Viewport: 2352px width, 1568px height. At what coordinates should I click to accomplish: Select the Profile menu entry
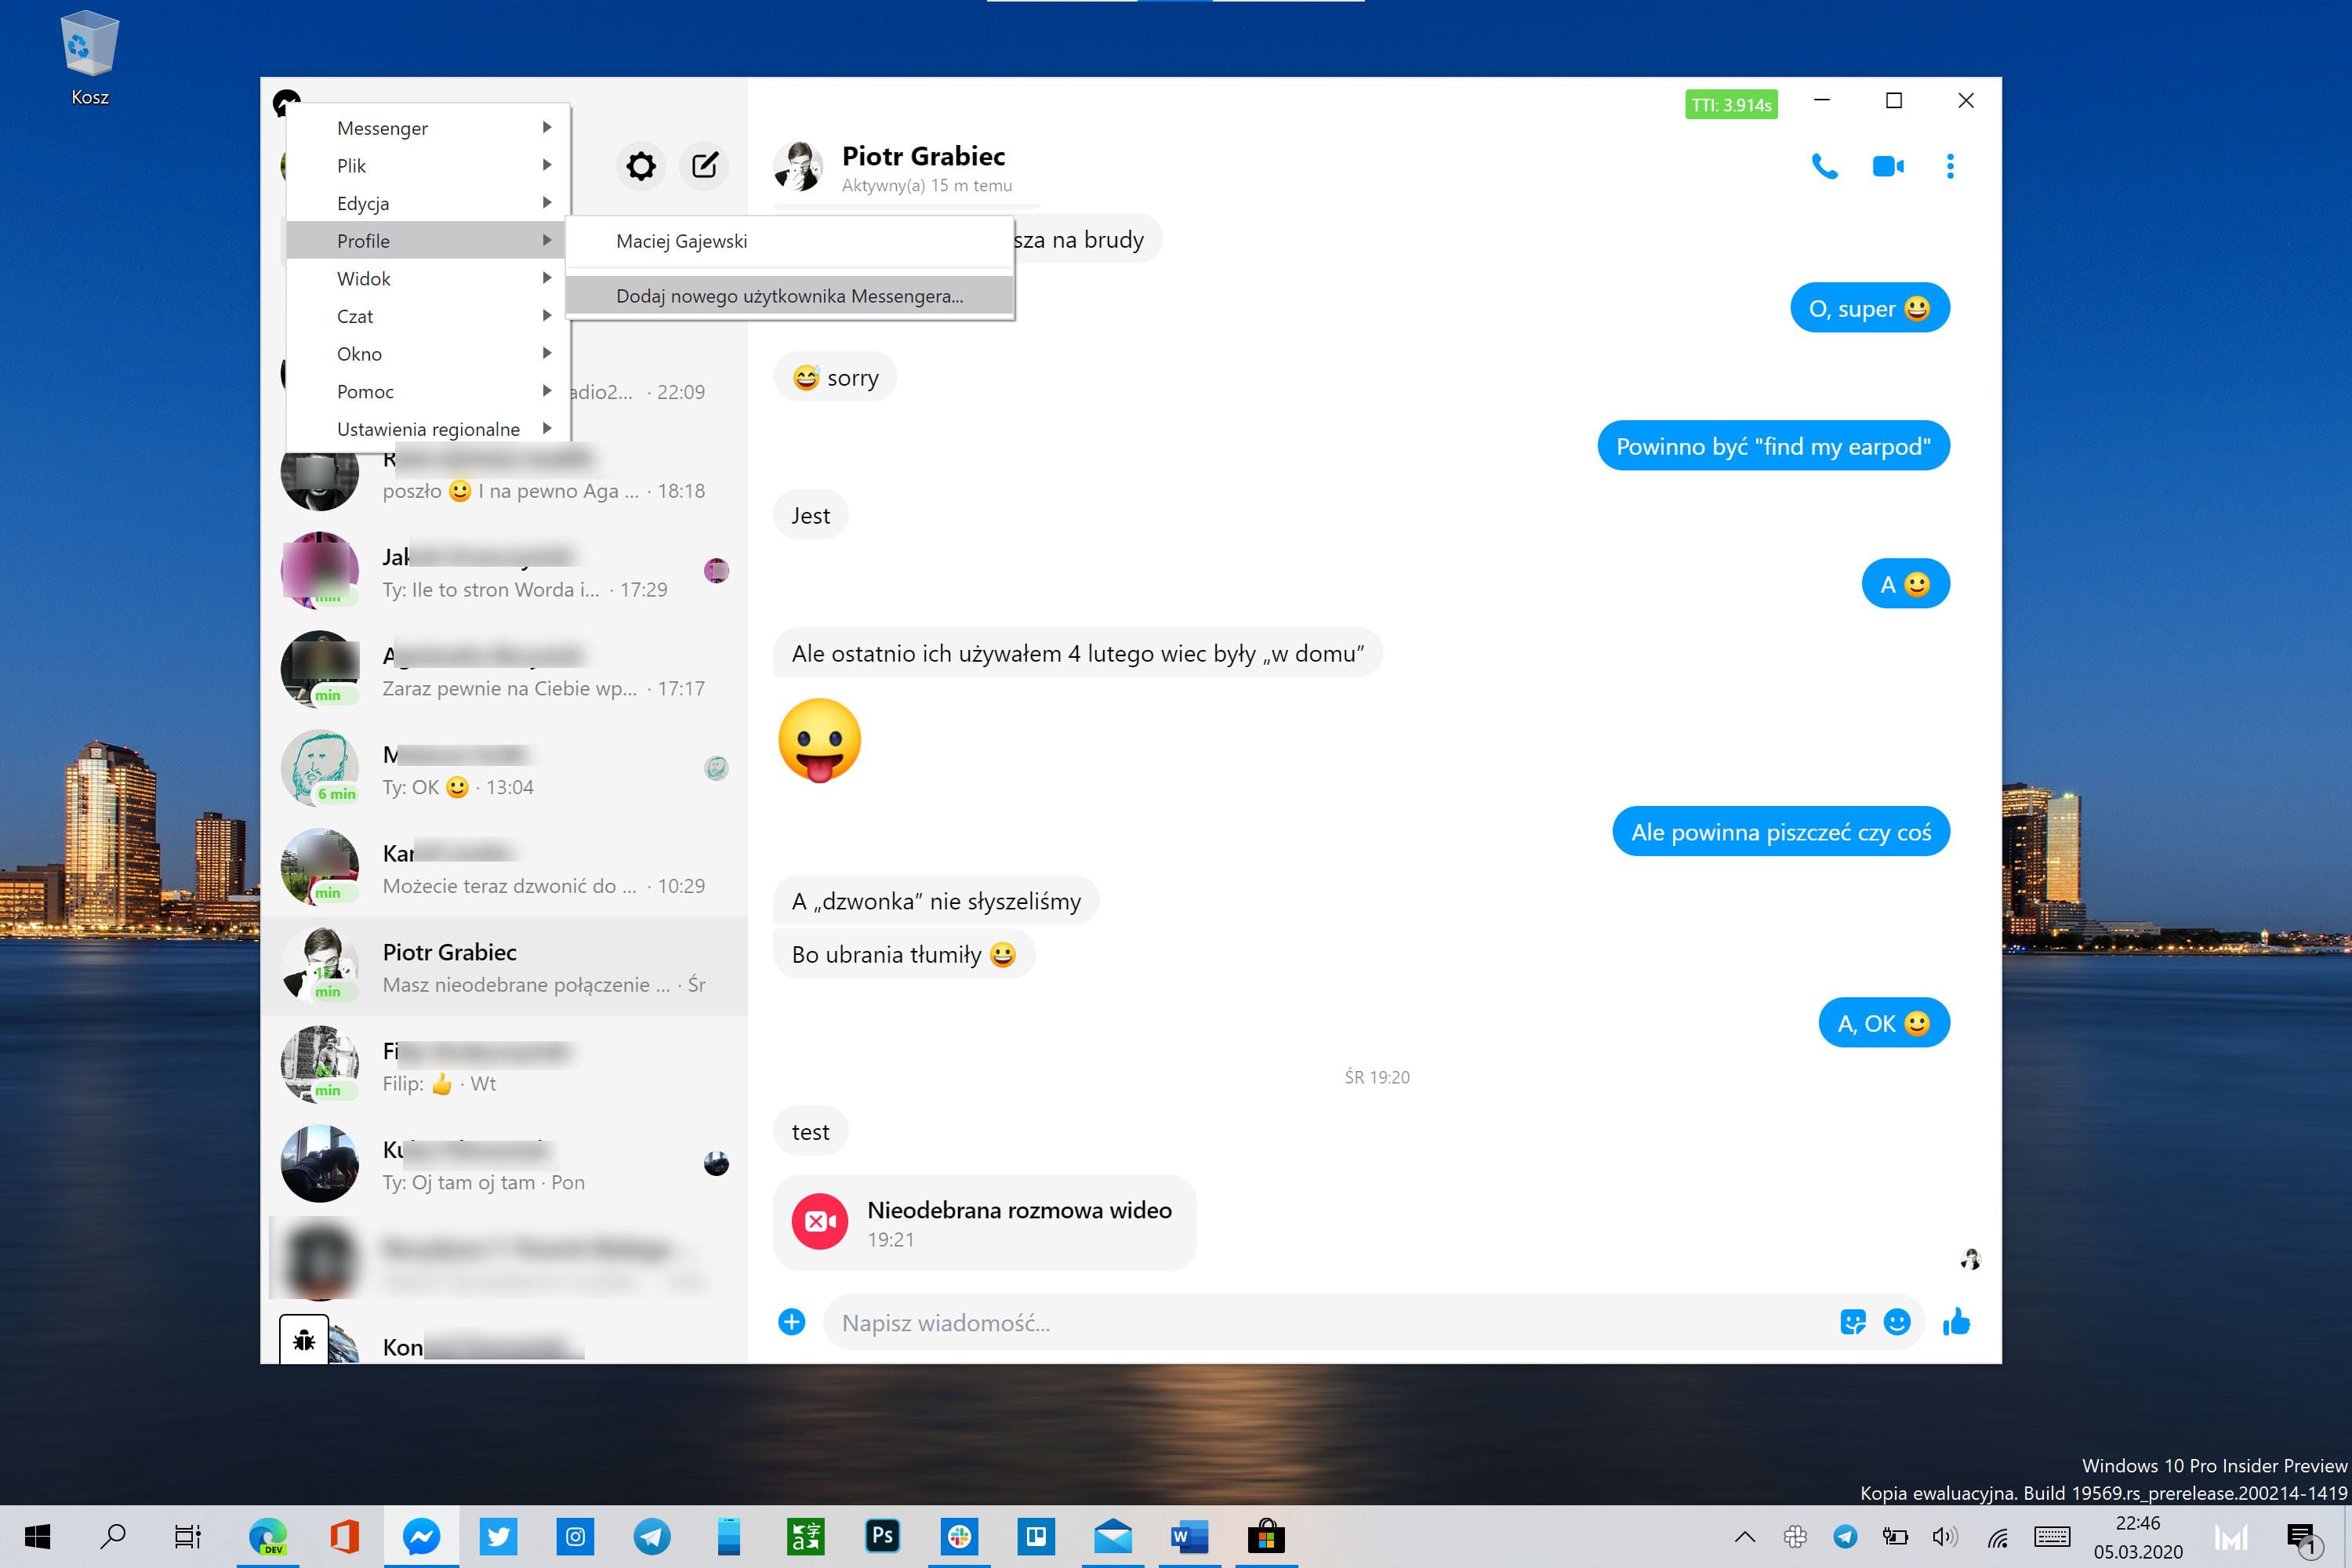428,240
